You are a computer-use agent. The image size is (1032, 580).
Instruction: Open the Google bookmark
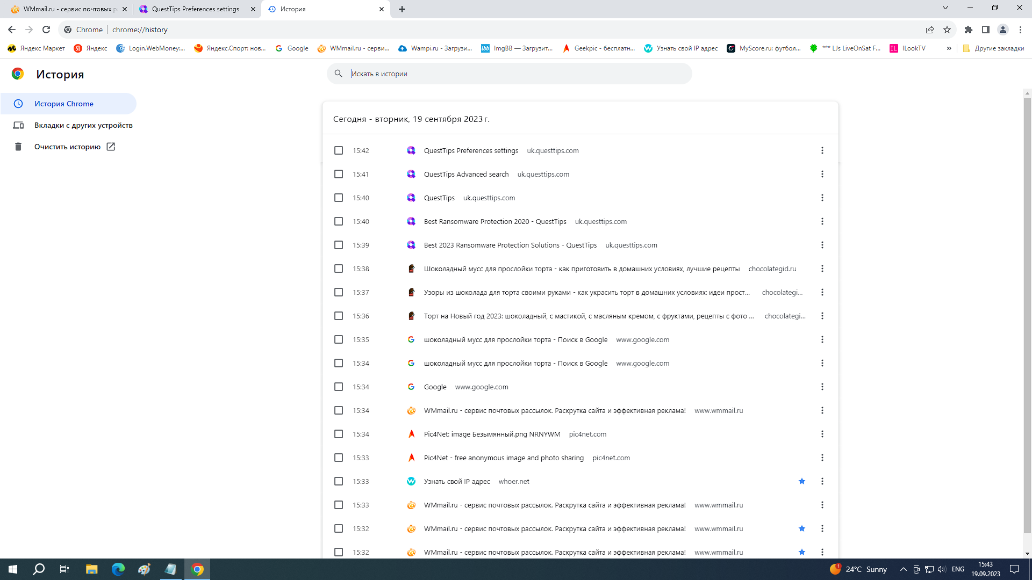click(x=292, y=48)
